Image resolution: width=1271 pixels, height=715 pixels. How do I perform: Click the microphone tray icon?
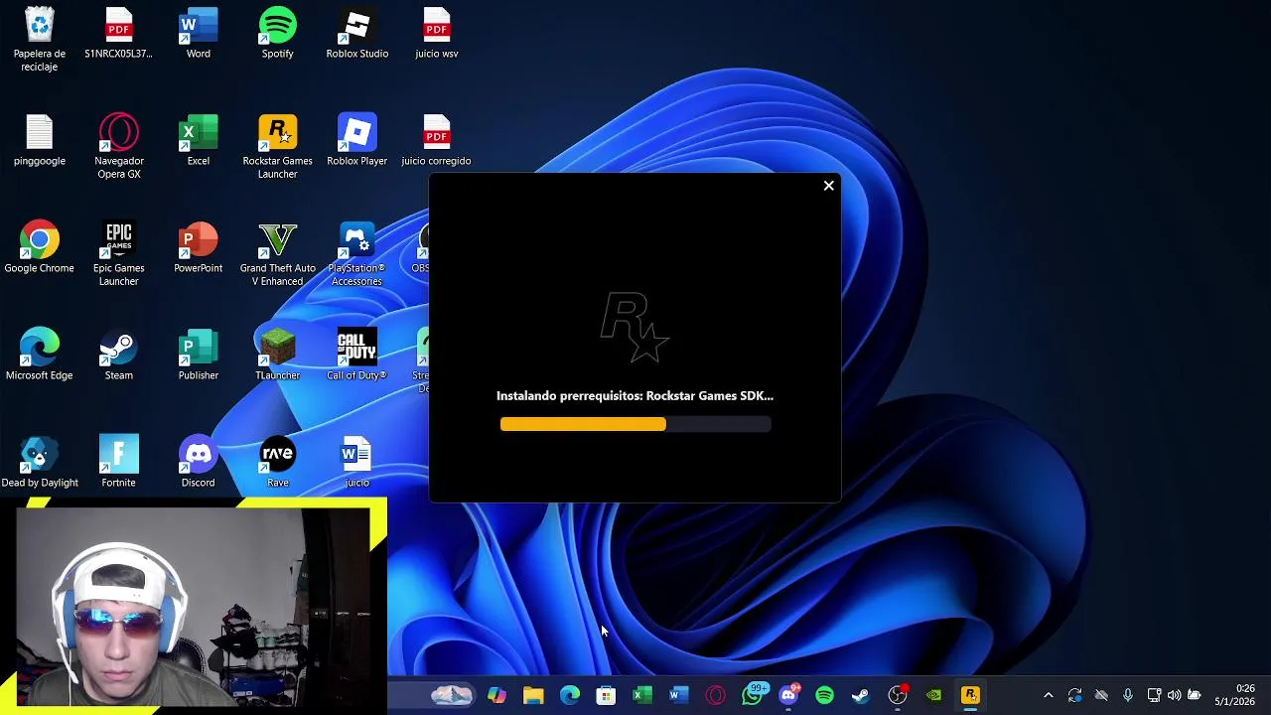(x=1128, y=695)
